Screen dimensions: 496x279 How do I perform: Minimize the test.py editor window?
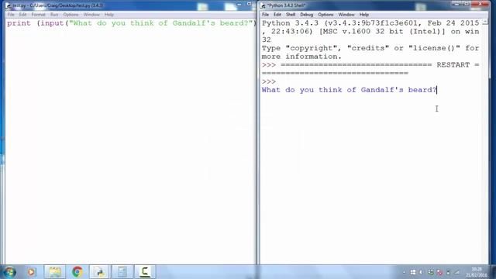pos(239,5)
